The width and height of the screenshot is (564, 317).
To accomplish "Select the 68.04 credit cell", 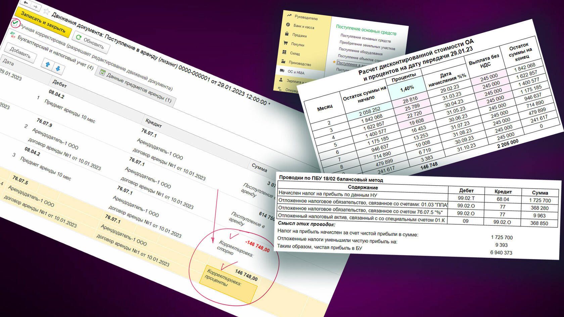I will (503, 199).
